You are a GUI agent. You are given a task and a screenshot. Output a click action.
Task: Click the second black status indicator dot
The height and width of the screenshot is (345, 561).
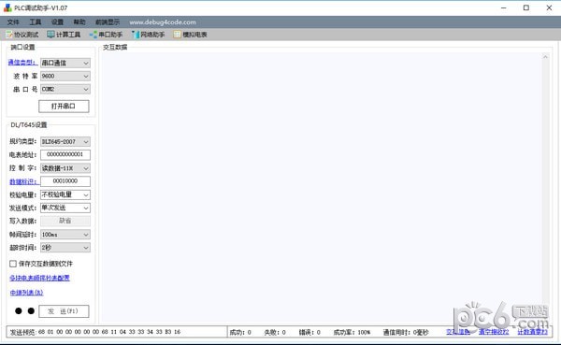31,310
